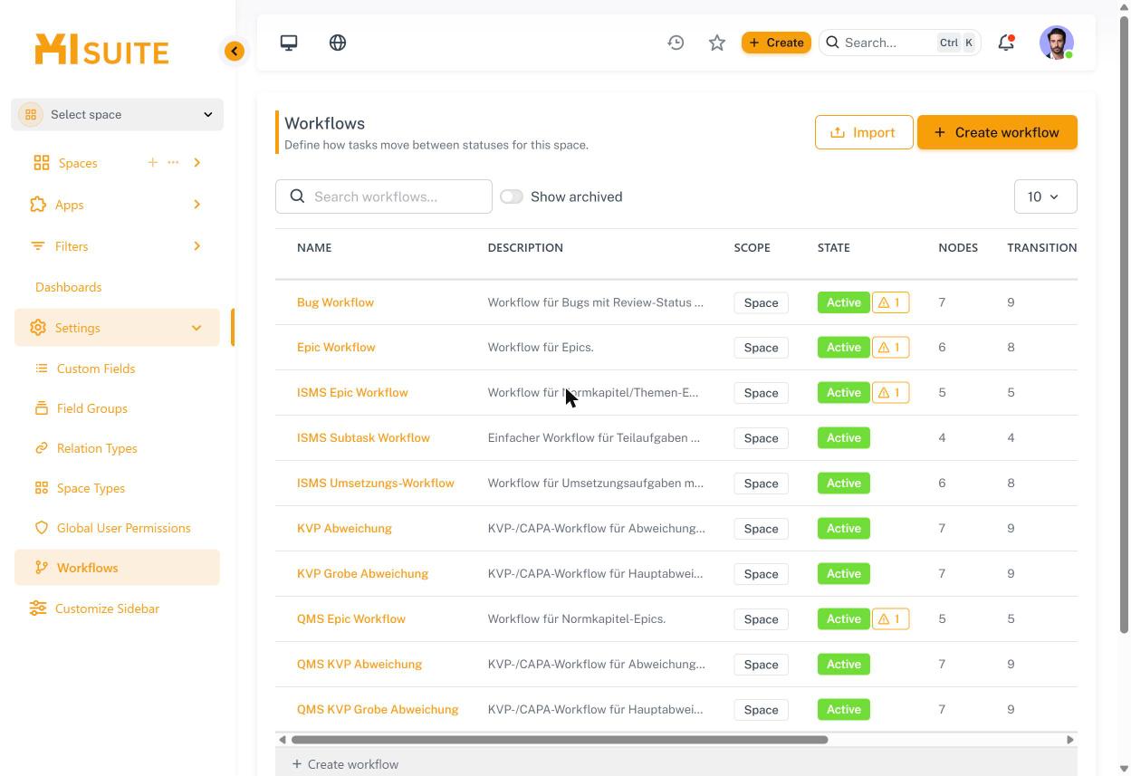Toggle the Show archived switch
Viewport: 1131px width, 776px height.
click(512, 196)
